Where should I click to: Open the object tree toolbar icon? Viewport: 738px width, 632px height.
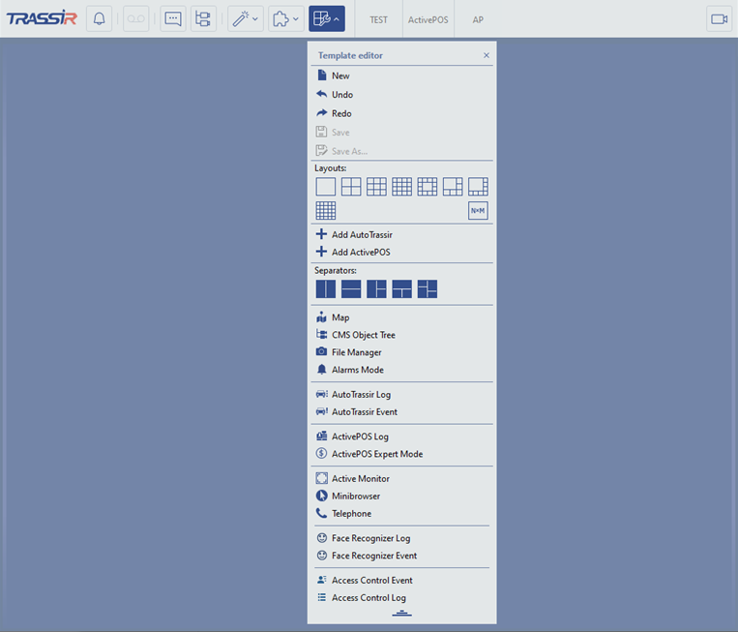click(x=203, y=19)
